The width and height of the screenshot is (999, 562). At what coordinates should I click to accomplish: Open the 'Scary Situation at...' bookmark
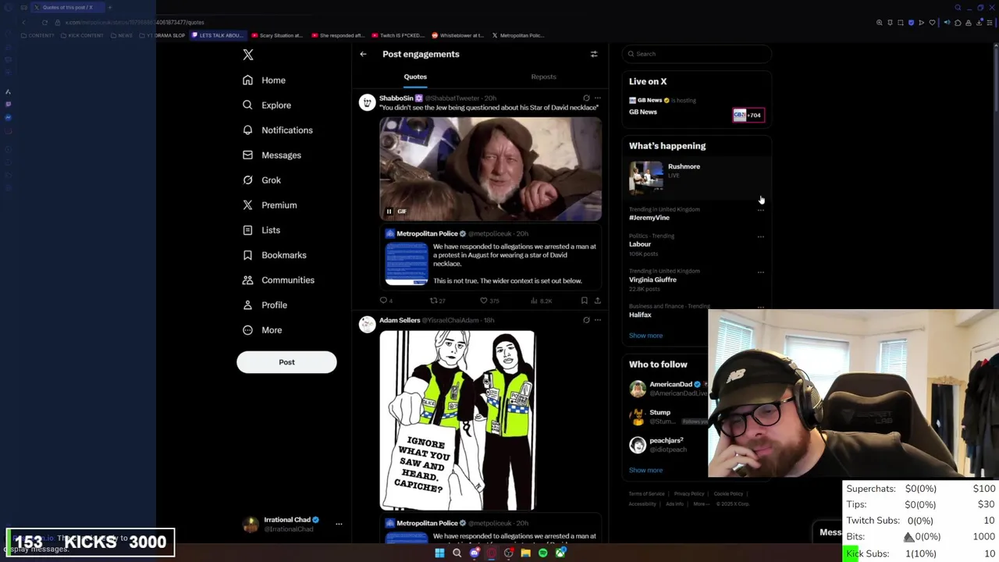(279, 35)
